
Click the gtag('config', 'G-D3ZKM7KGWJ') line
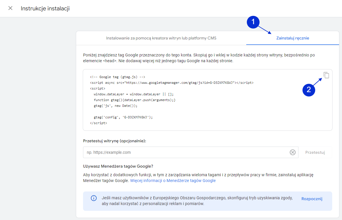(123, 117)
